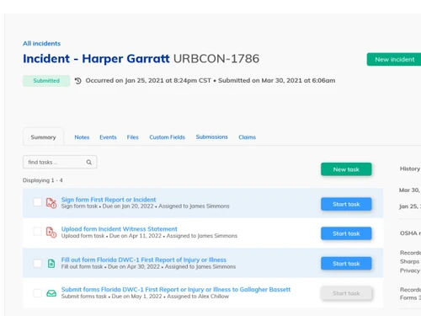Open Upload form Incident Witness Statement link
The image size is (421, 316).
(x=120, y=228)
